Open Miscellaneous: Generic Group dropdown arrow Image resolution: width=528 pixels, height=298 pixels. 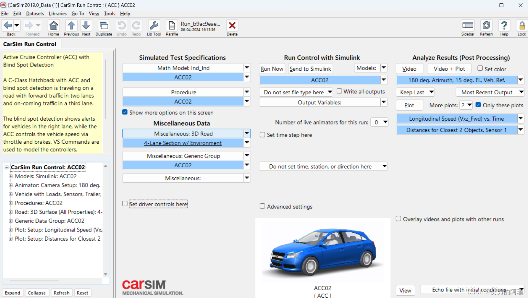247,156
